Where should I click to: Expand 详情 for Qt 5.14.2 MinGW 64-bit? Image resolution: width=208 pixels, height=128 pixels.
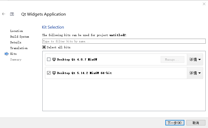(x=195, y=73)
